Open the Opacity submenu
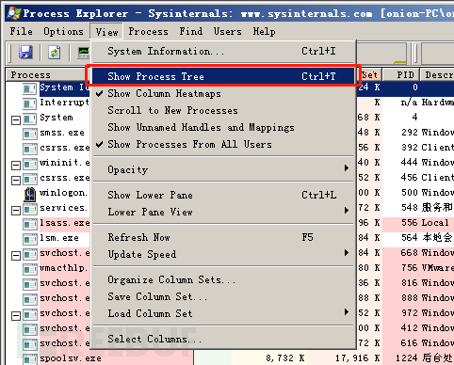Image resolution: width=454 pixels, height=365 pixels. 223,169
